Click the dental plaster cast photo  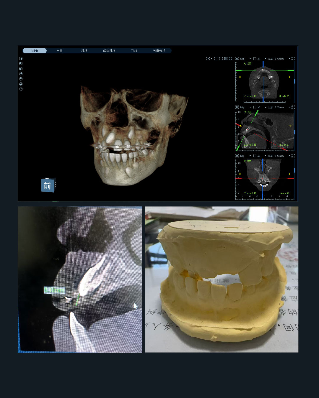coord(222,279)
